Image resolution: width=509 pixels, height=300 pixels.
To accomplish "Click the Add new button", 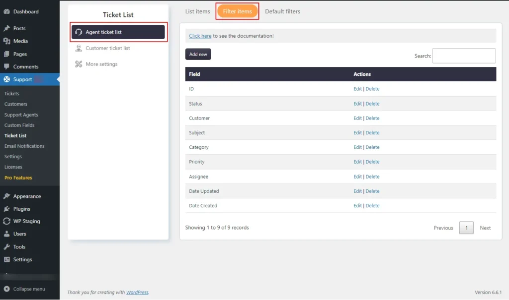I will pyautogui.click(x=198, y=54).
